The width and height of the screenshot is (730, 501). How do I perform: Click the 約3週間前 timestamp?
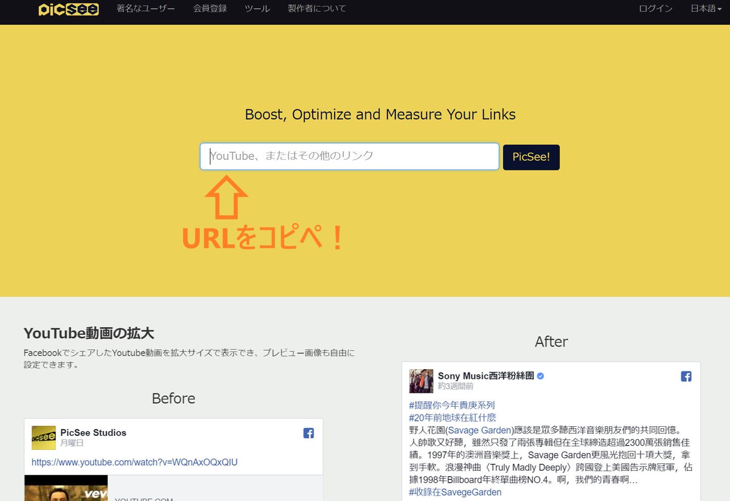456,386
